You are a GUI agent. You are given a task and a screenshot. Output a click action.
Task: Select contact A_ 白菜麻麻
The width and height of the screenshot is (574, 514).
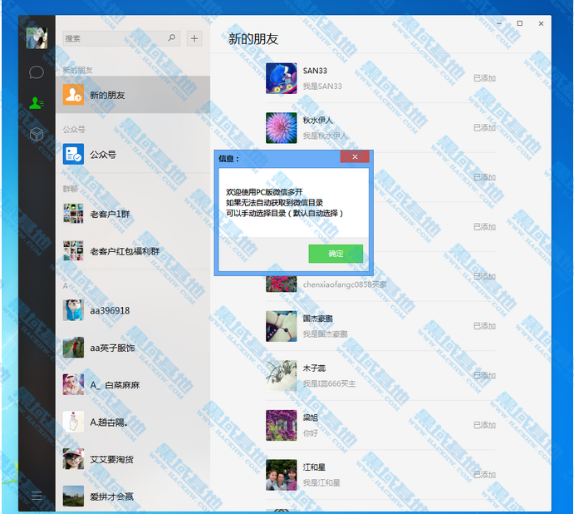133,384
